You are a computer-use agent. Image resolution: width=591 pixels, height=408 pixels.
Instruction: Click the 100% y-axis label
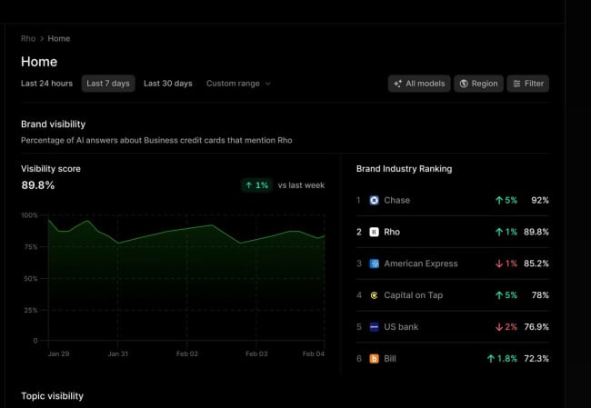[x=29, y=215]
